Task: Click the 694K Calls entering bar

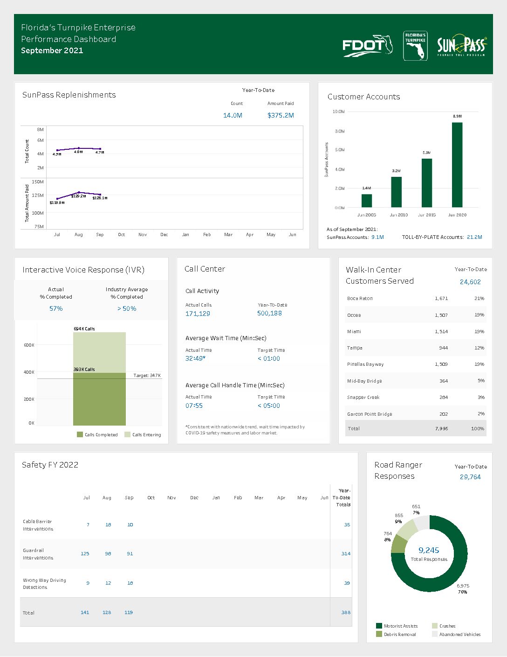Action: coord(99,352)
